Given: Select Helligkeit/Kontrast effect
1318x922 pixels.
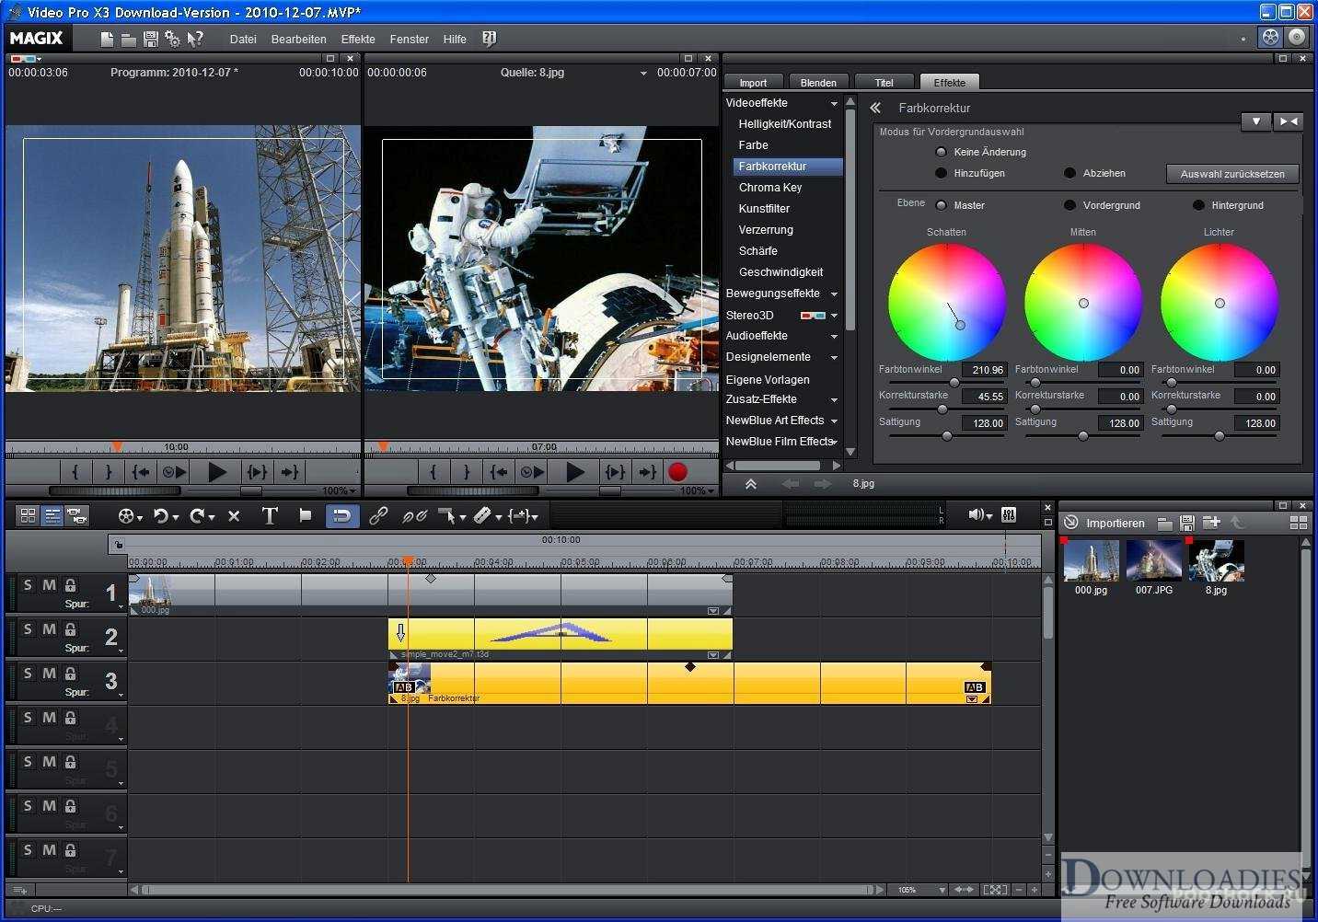Looking at the screenshot, I should coord(784,124).
